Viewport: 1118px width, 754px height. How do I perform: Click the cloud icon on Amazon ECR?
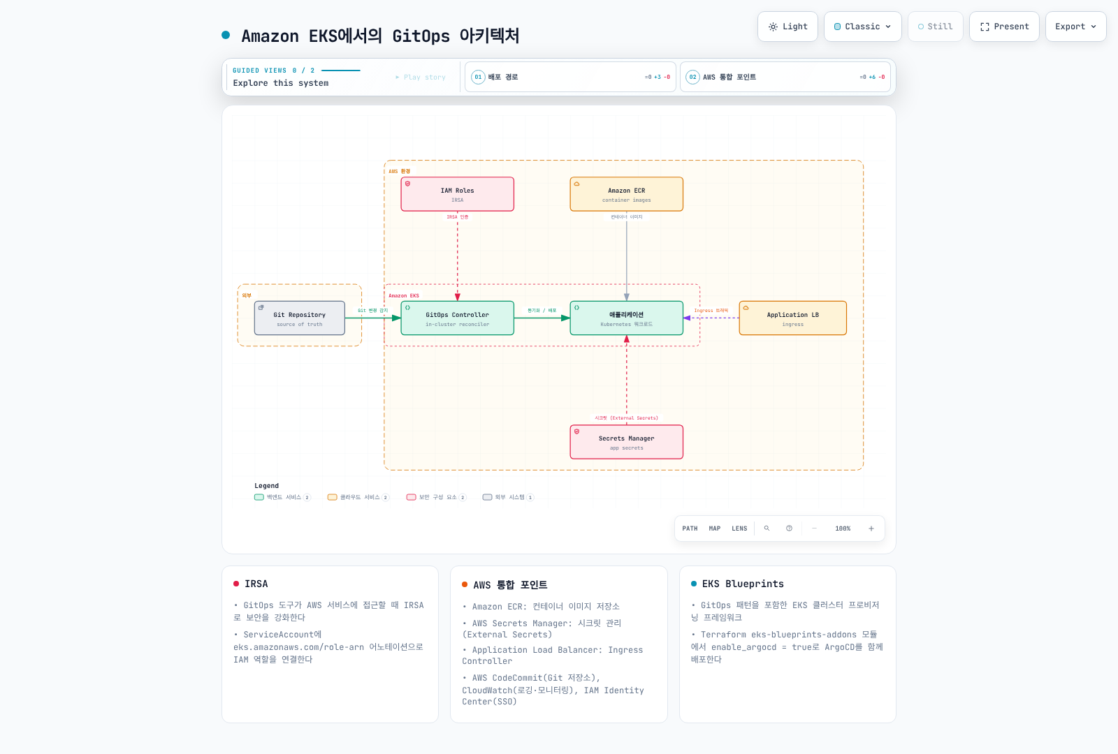pyautogui.click(x=576, y=184)
